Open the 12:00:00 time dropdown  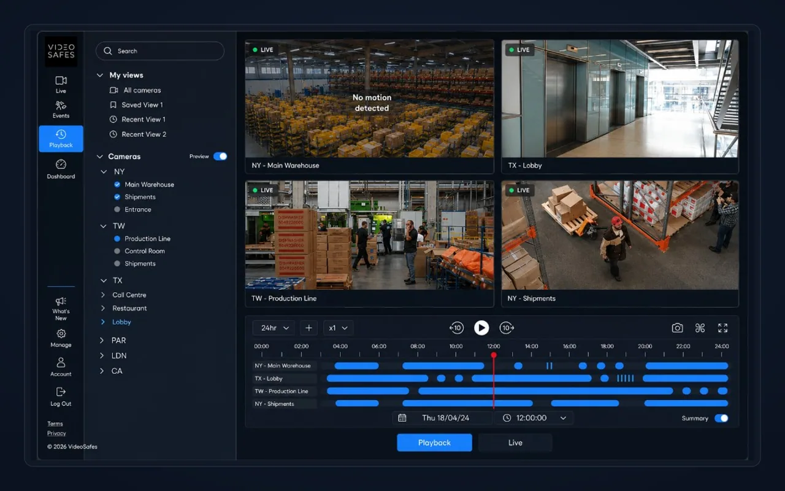534,418
